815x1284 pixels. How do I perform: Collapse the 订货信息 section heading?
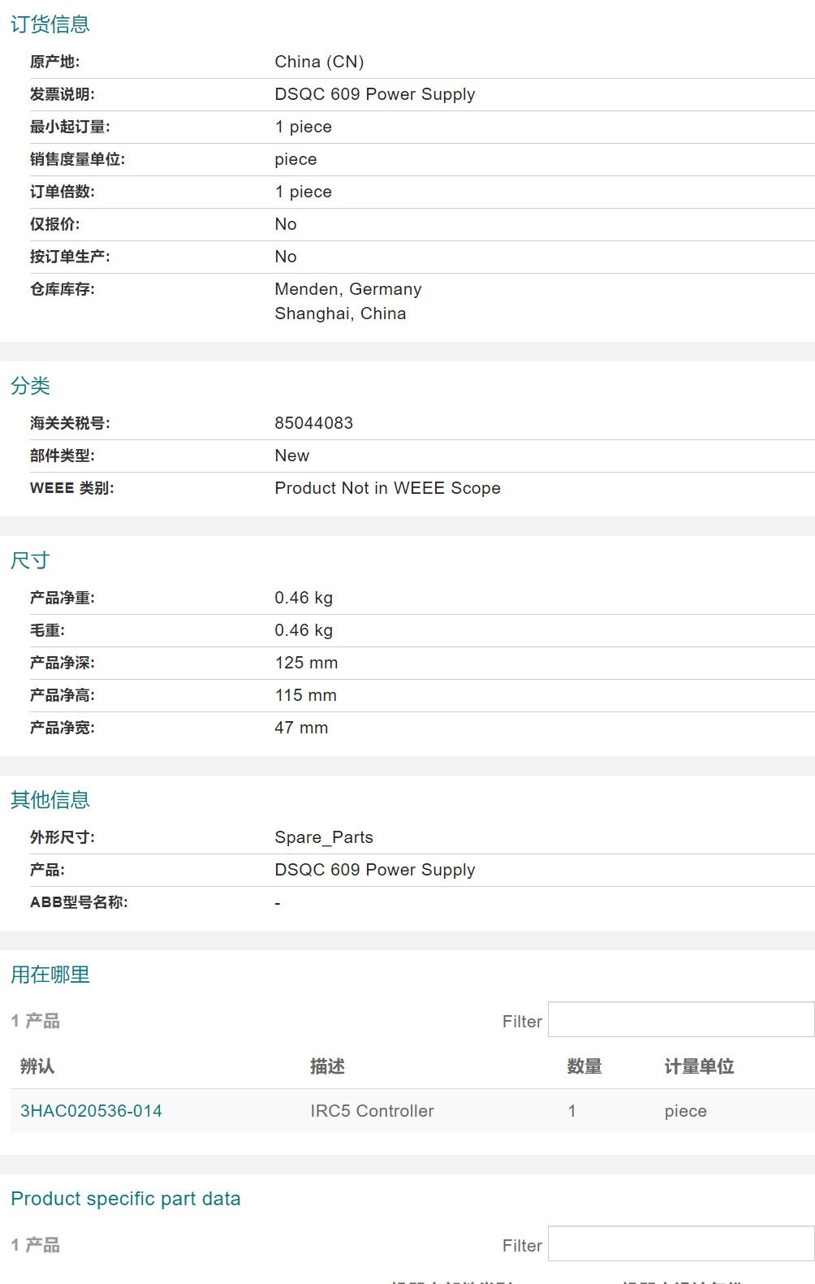[x=50, y=24]
